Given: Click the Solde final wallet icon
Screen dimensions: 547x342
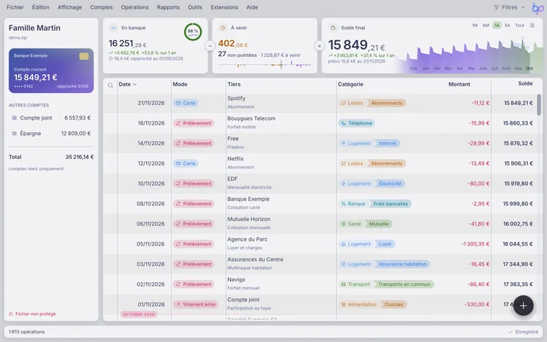Looking at the screenshot, I should (333, 27).
